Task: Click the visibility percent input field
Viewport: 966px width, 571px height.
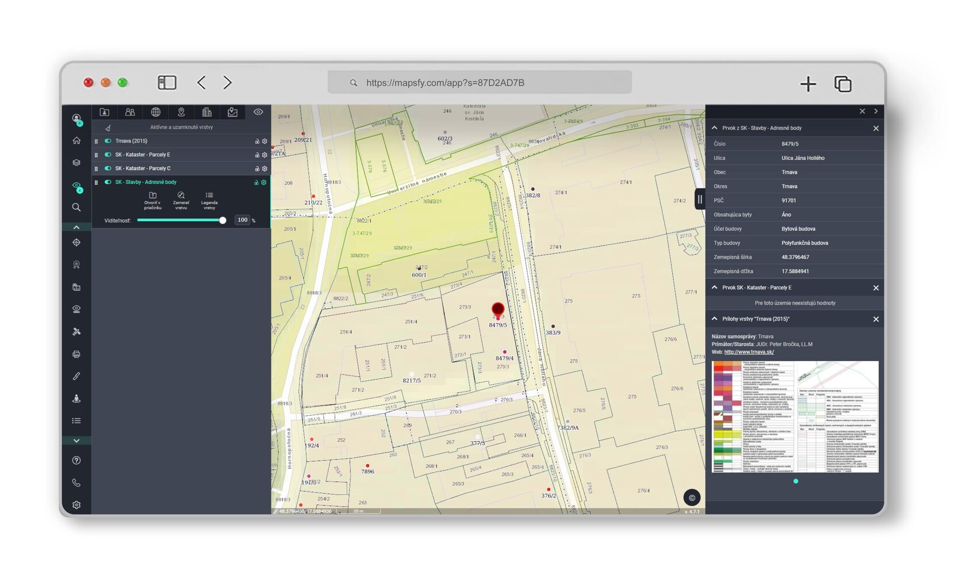Action: coord(243,220)
